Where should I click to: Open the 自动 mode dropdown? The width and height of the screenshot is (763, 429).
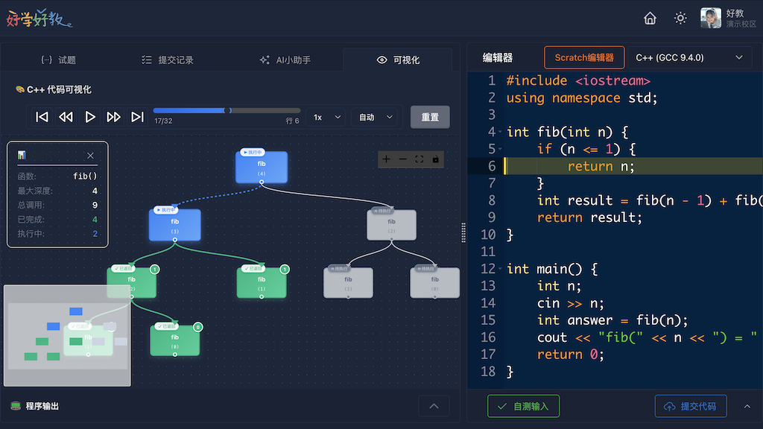click(376, 117)
